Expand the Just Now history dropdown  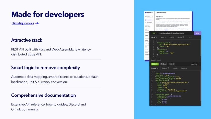[x=195, y=64]
